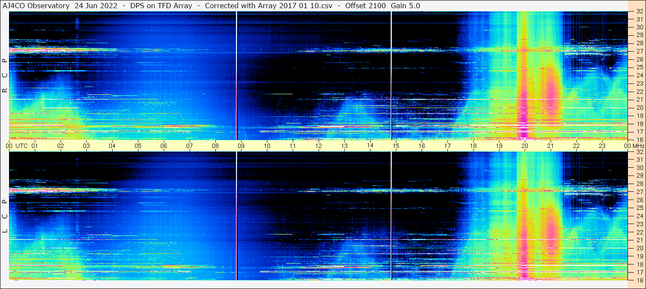Click hour label "17" on the UTC time axis
Screen dimensions: 646x289
tap(447, 146)
